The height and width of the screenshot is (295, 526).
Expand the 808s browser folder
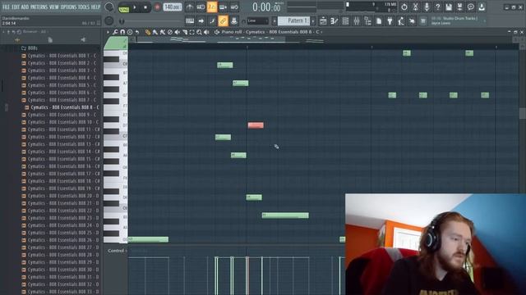30,48
